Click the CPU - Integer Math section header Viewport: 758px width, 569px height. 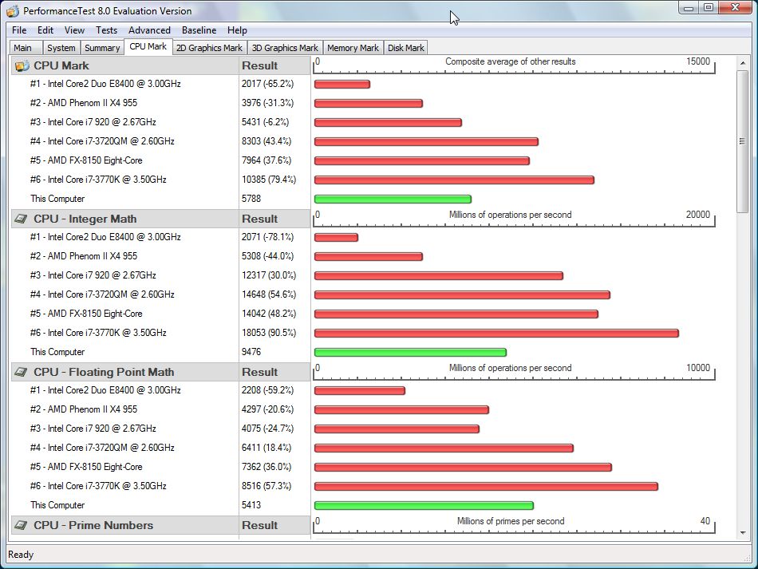124,219
